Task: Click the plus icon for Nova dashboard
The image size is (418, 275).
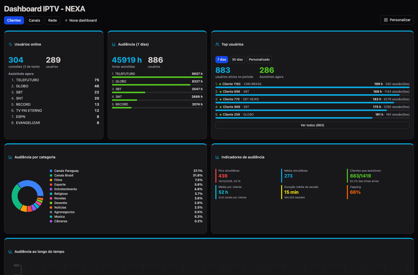Action: click(66, 20)
